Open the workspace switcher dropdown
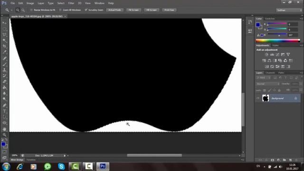The width and height of the screenshot is (304, 171). point(289,10)
